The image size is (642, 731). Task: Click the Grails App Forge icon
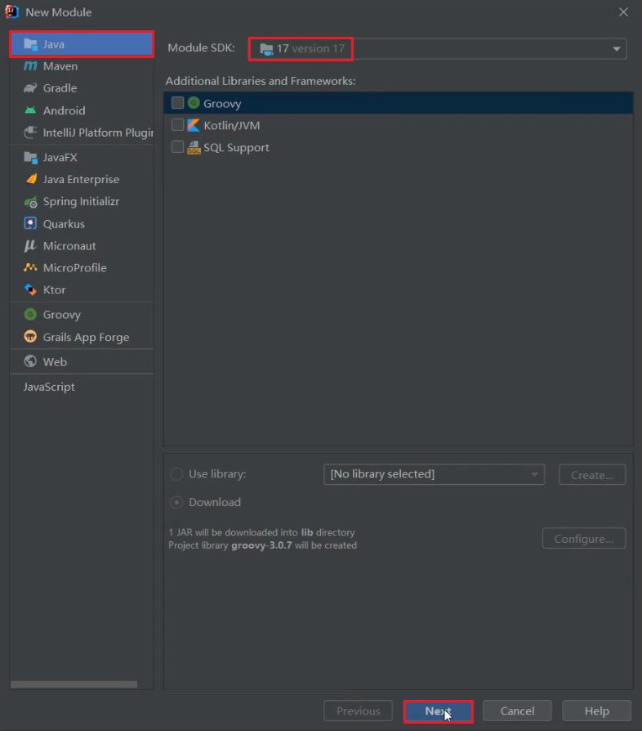pyautogui.click(x=30, y=337)
